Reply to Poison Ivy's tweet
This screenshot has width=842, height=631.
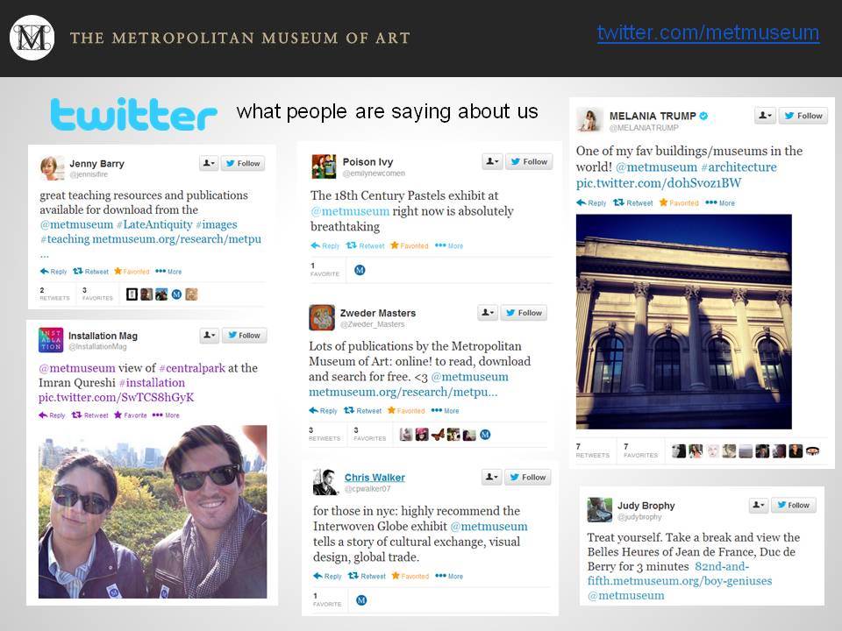point(325,245)
